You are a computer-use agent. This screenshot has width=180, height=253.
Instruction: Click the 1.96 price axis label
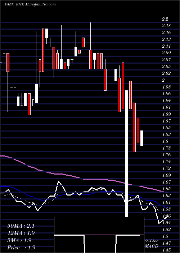click(x=166, y=94)
